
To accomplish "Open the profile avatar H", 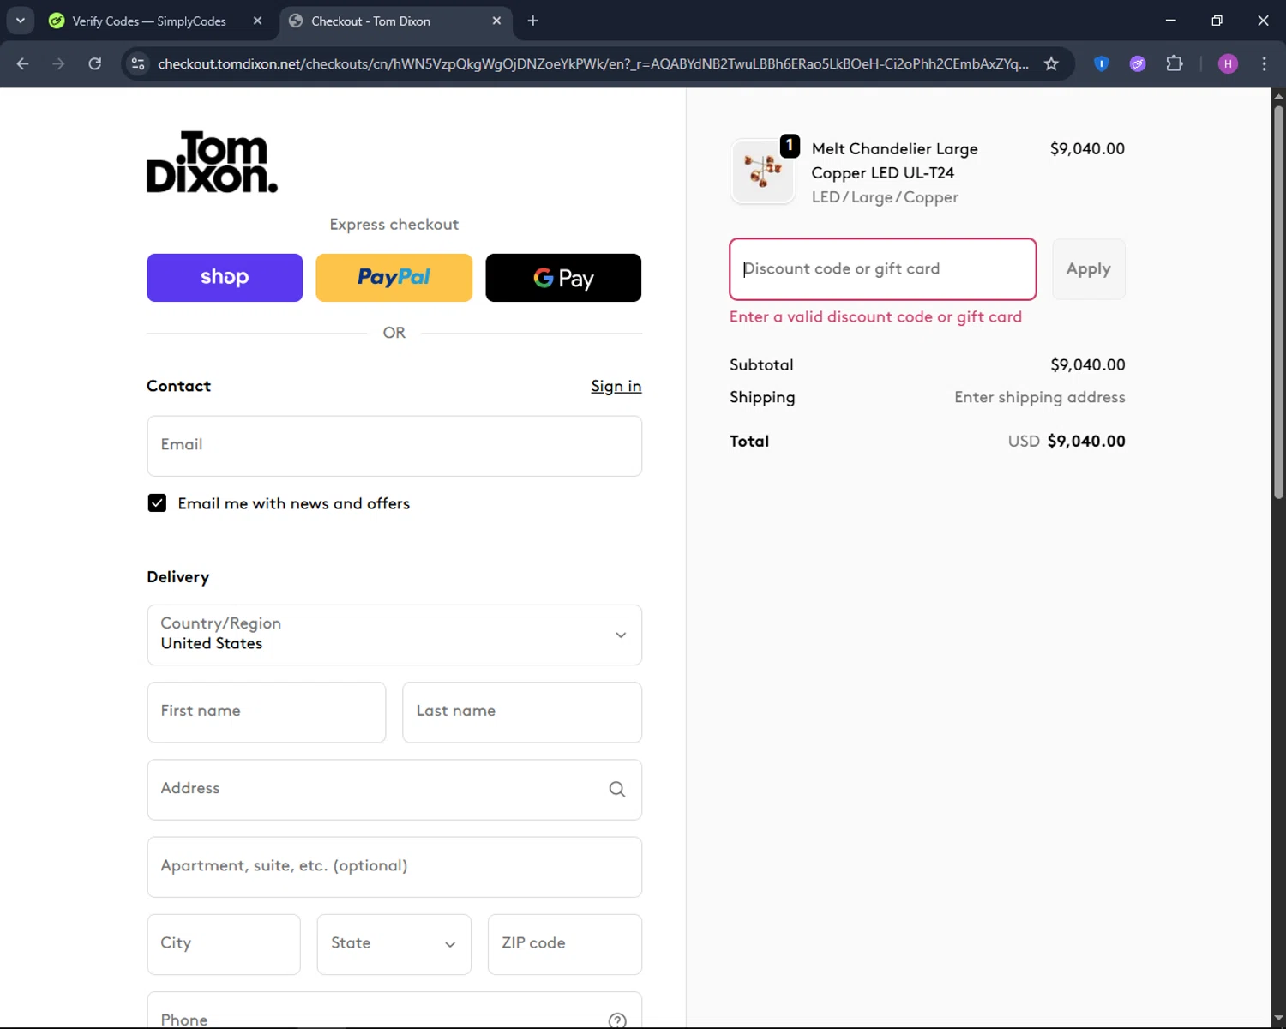I will click(1228, 63).
